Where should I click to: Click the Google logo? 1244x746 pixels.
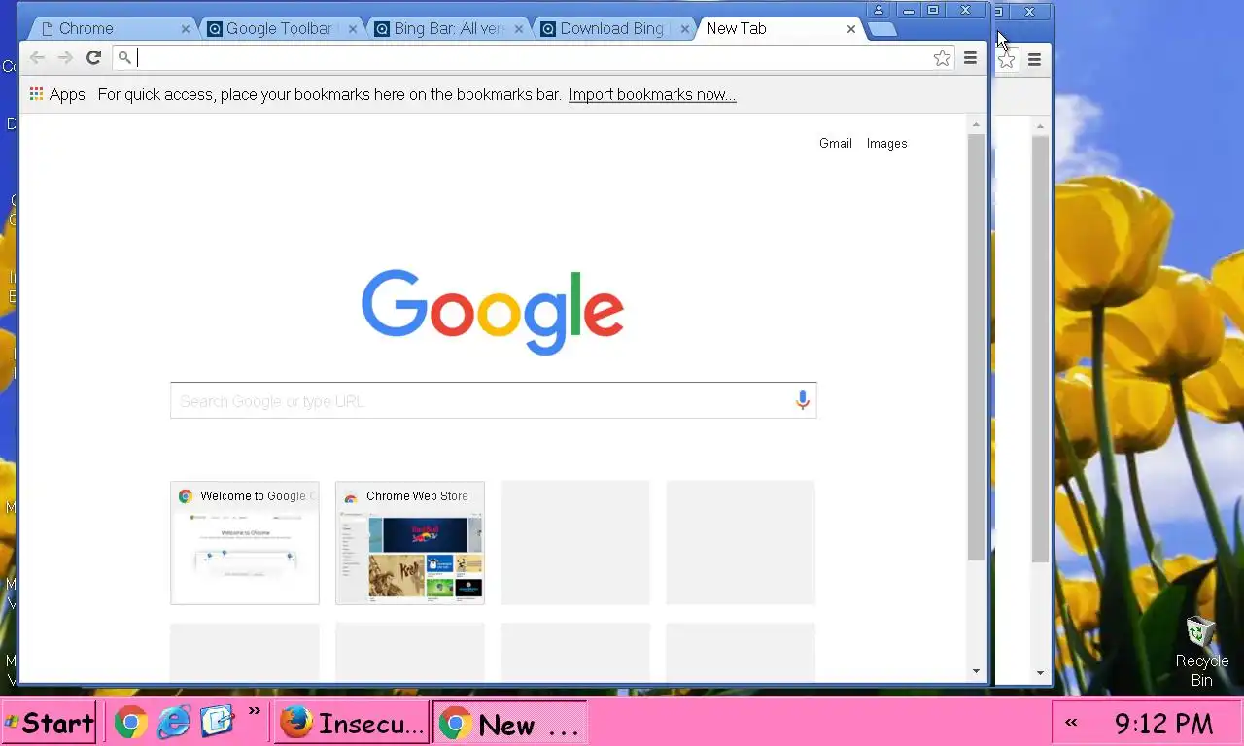click(493, 312)
